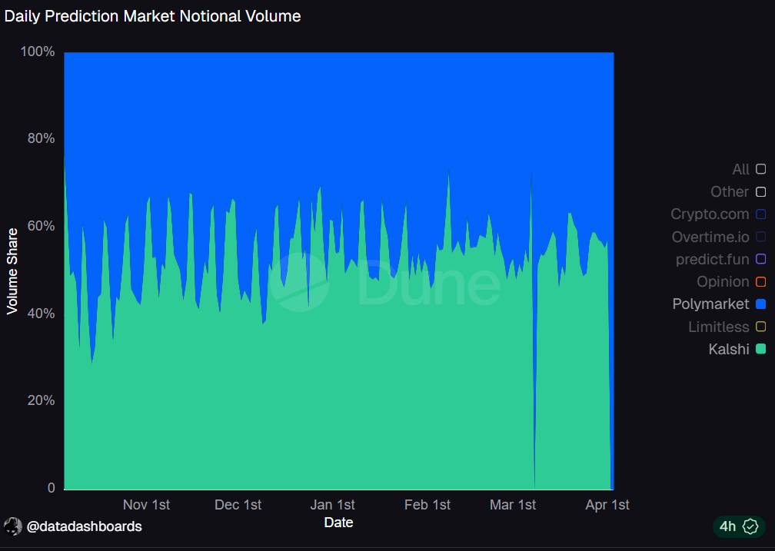This screenshot has width=775, height=551.
Task: Hide the Kalshi series using its swatch
Action: point(760,349)
